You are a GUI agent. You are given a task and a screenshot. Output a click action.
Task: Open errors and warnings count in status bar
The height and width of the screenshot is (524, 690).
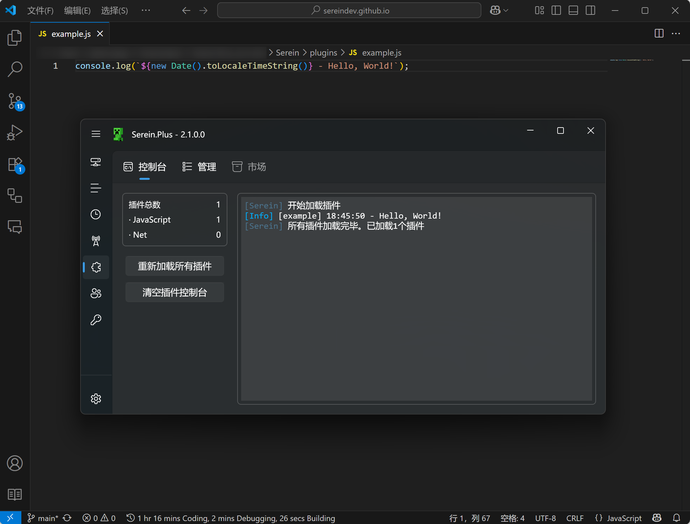point(99,518)
